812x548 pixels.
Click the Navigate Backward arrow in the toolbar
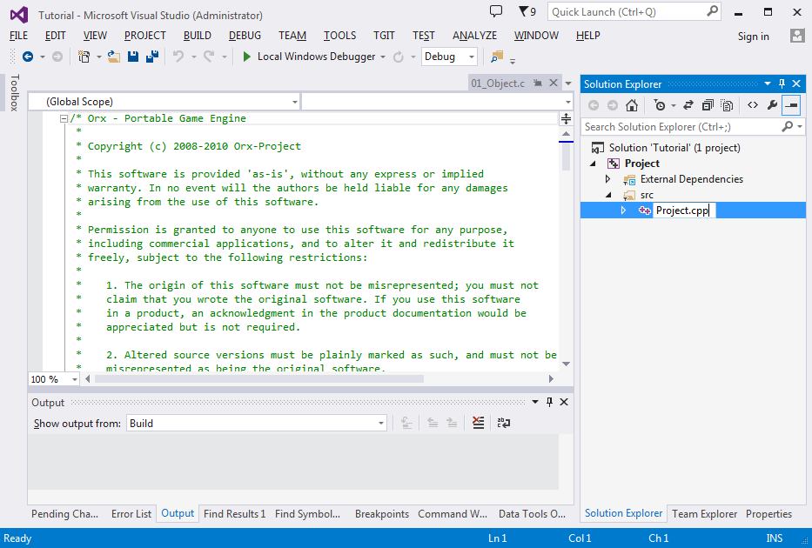click(28, 57)
